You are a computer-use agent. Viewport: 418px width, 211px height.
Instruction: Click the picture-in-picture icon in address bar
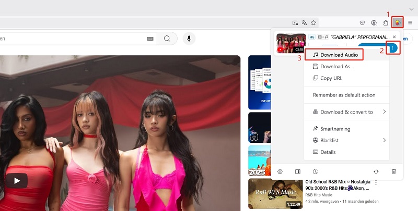click(295, 23)
